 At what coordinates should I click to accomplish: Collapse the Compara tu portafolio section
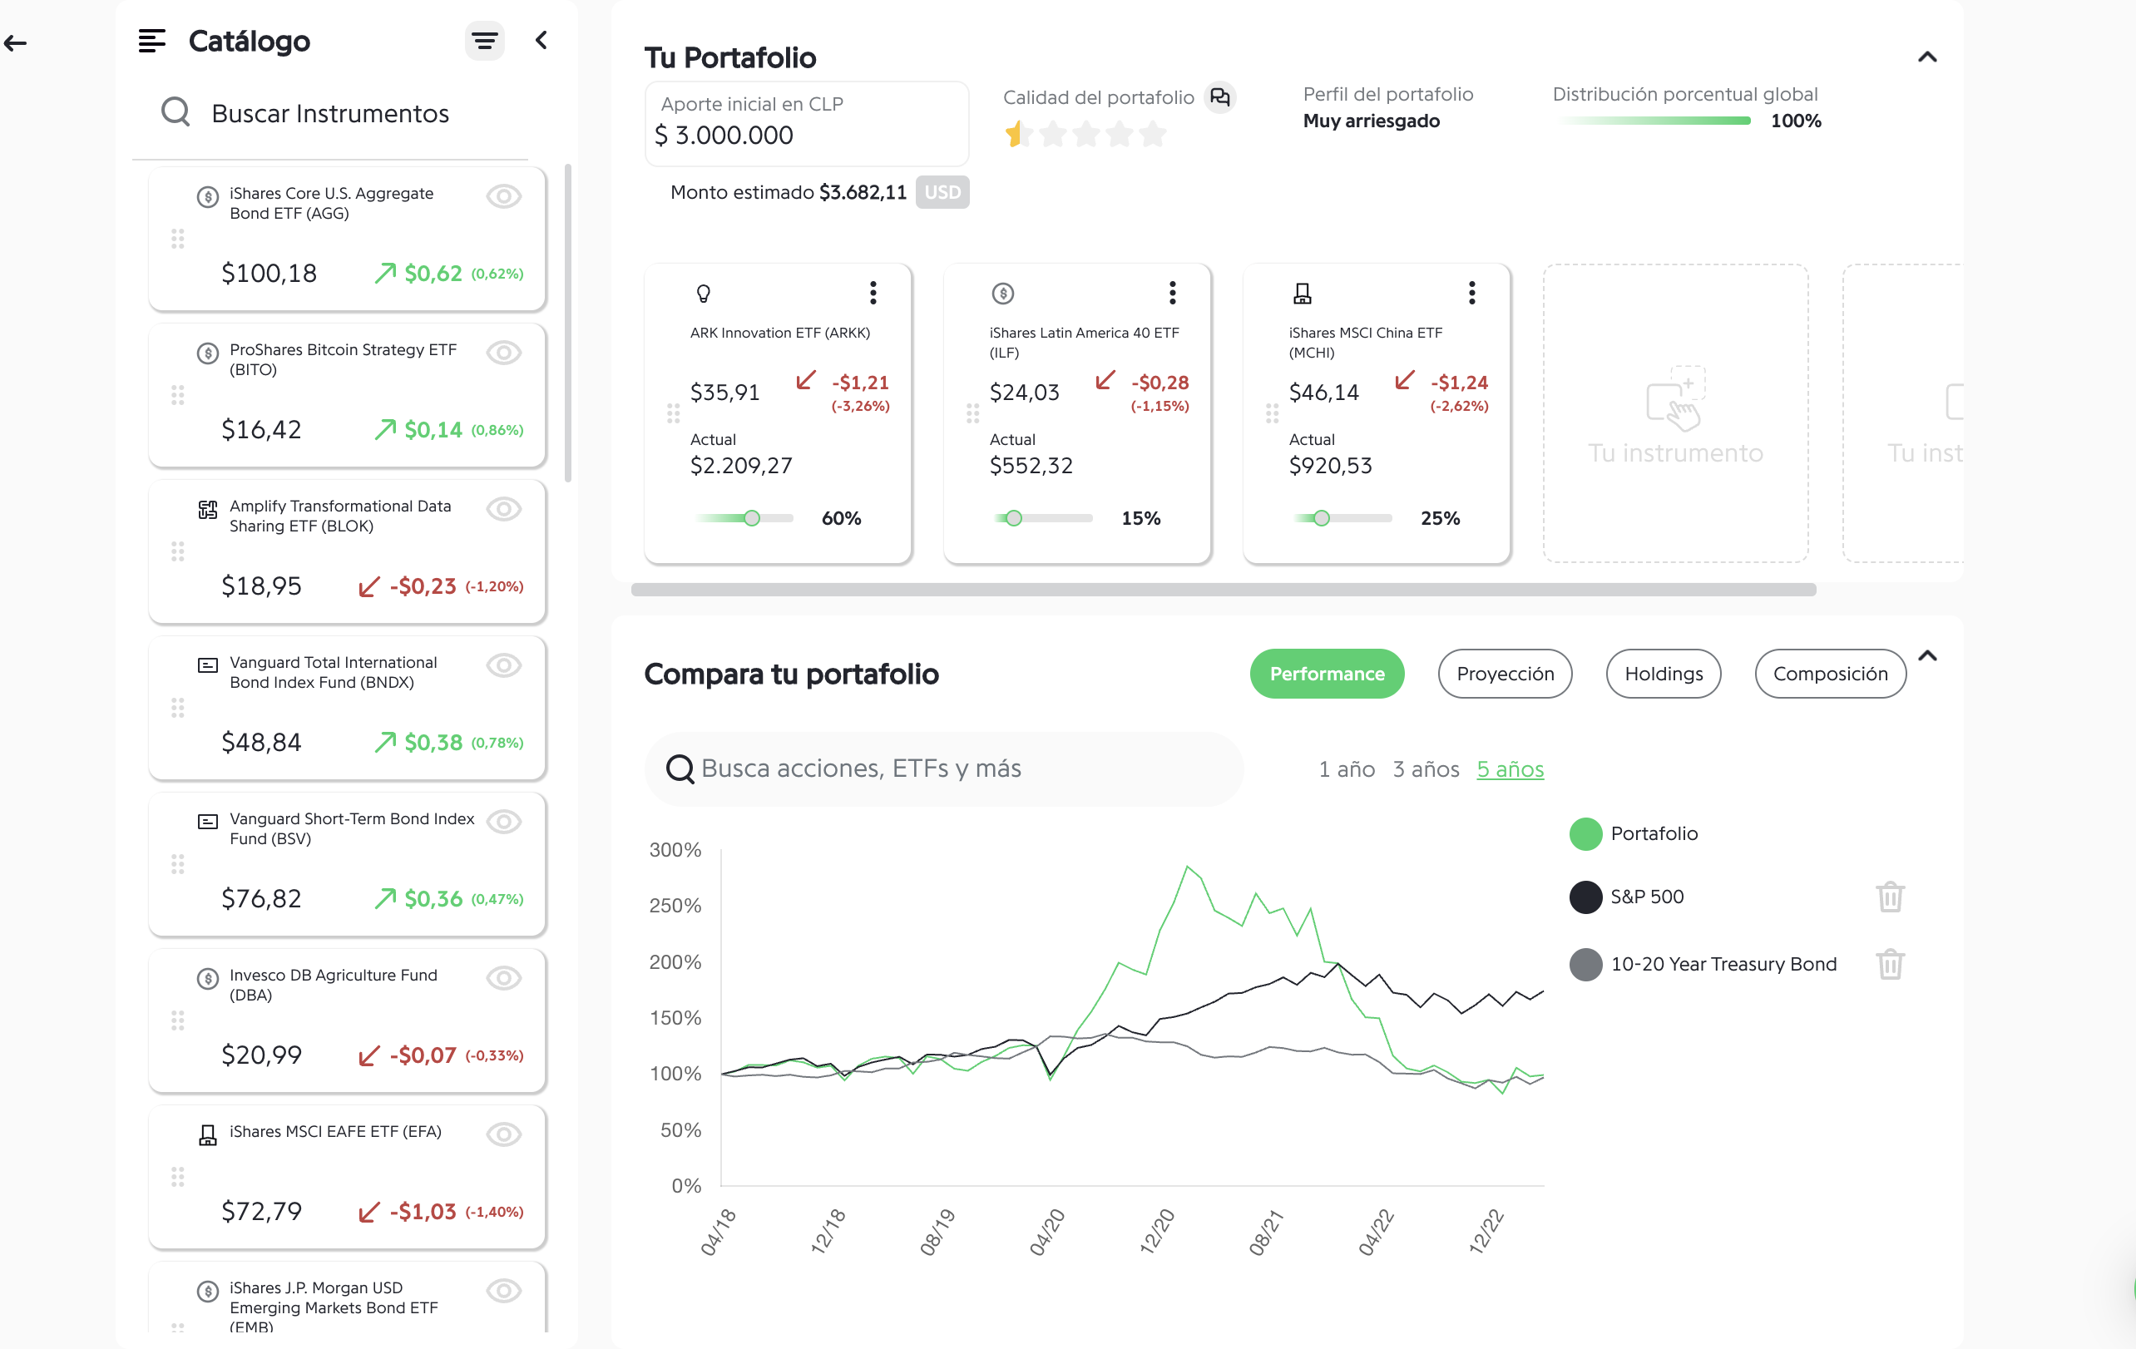point(1926,656)
